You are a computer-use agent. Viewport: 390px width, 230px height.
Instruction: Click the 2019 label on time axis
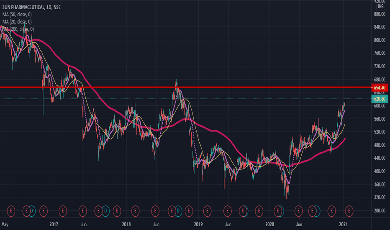[x=198, y=225]
